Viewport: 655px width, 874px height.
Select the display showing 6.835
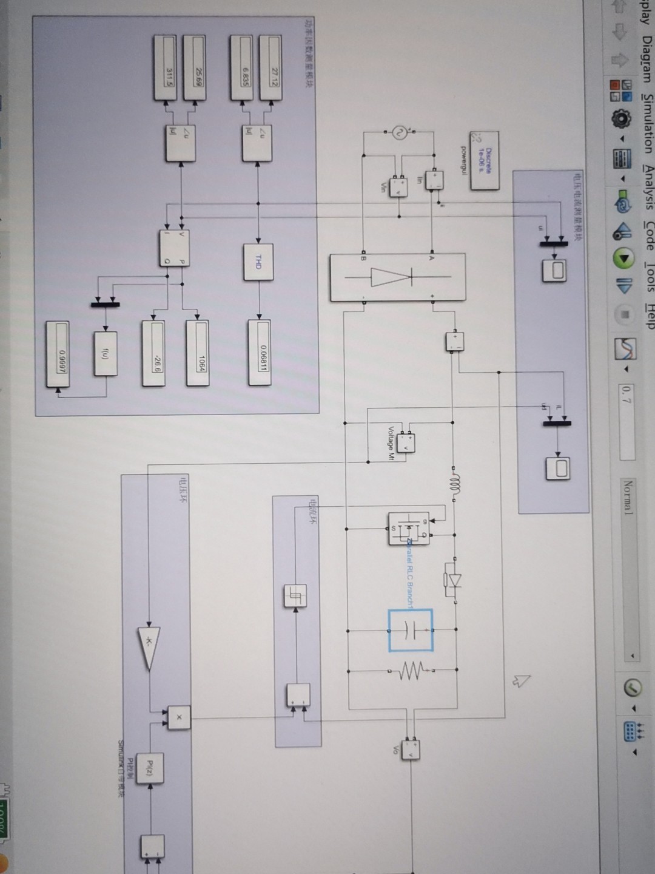click(x=243, y=66)
